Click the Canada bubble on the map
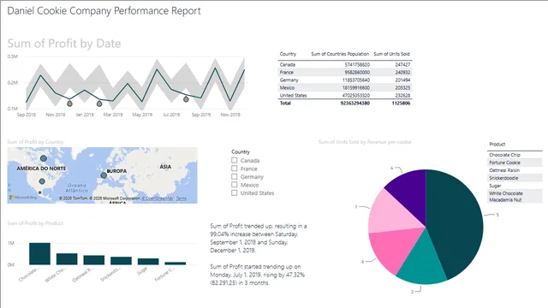 44,158
